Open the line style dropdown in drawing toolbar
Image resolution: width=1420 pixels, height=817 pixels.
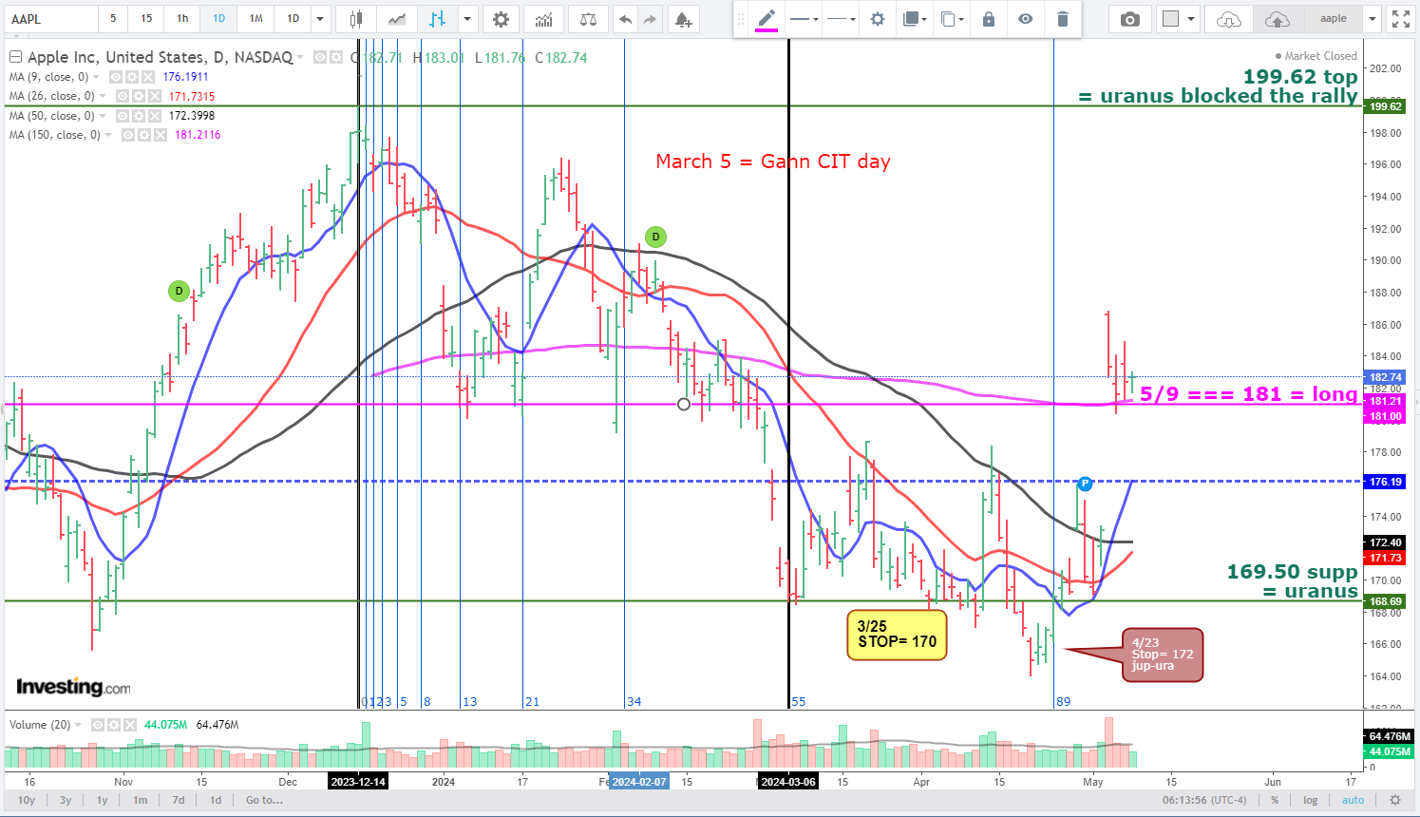pos(805,19)
